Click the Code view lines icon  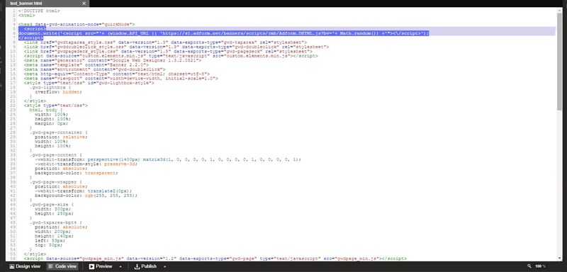51,266
